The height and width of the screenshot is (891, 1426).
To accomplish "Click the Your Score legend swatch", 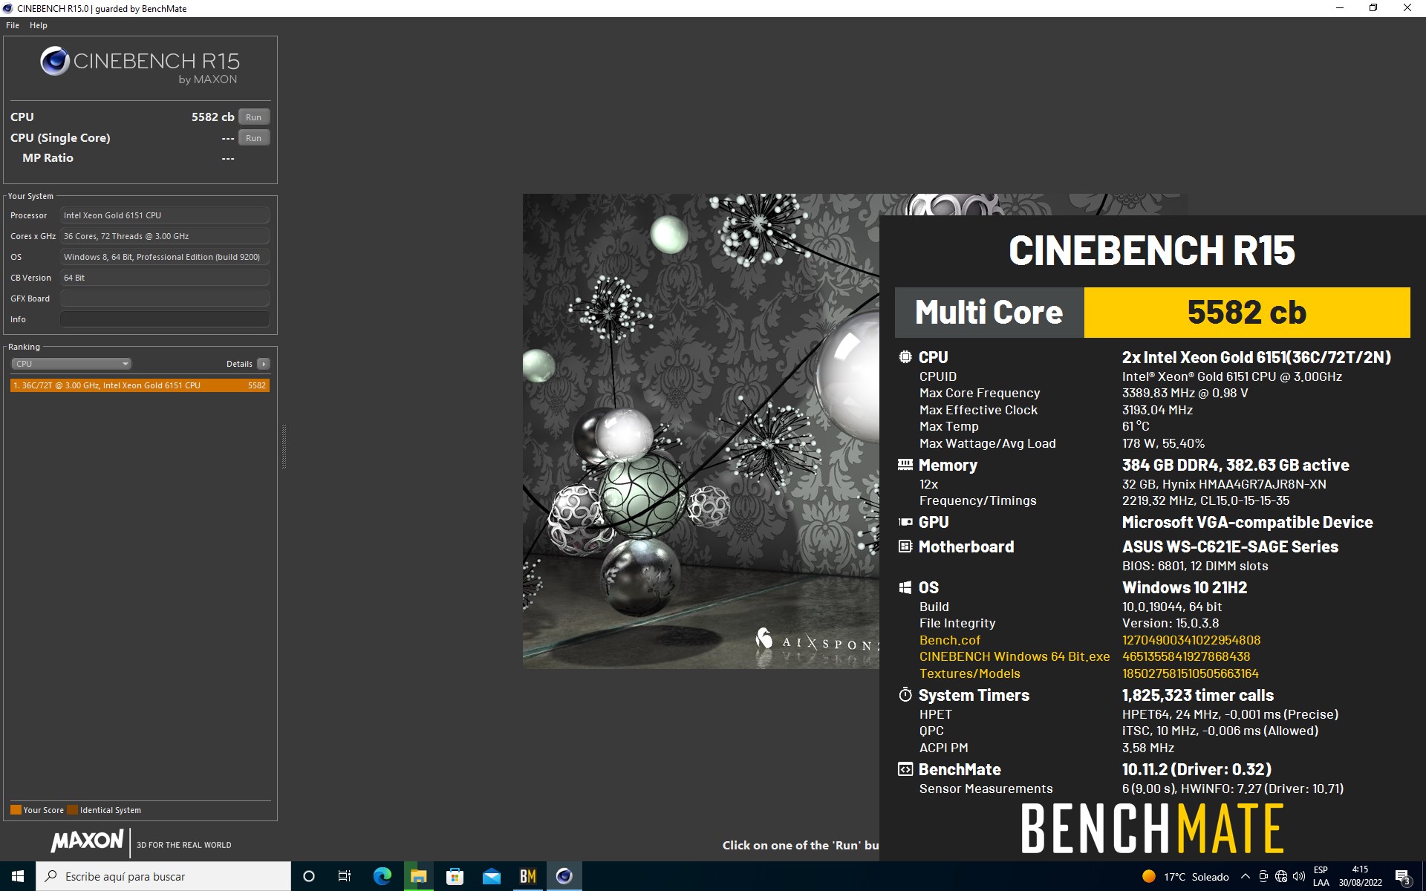I will [16, 810].
